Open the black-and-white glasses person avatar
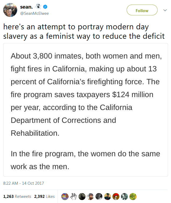The height and width of the screenshot is (203, 171). click(99, 196)
